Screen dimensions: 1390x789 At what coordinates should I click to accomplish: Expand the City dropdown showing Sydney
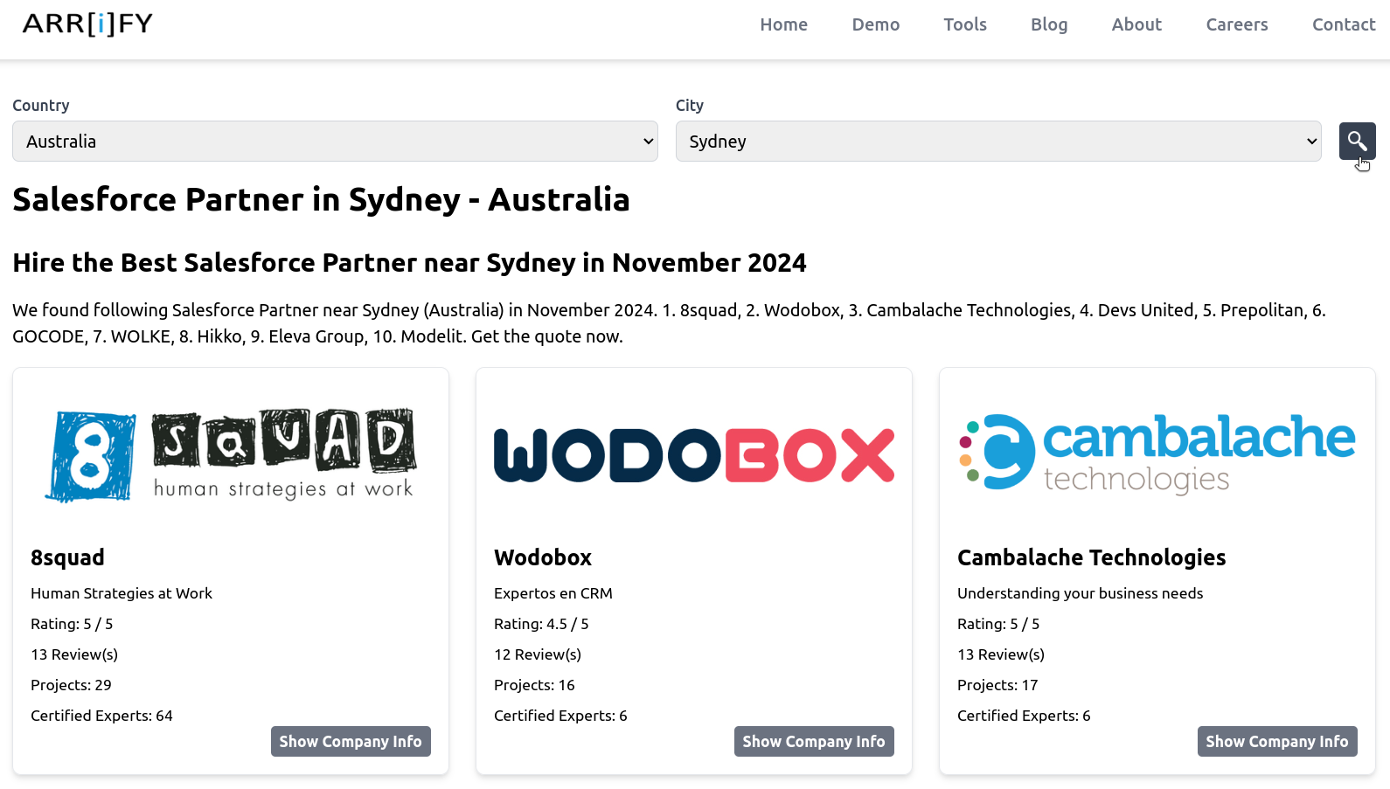998,142
